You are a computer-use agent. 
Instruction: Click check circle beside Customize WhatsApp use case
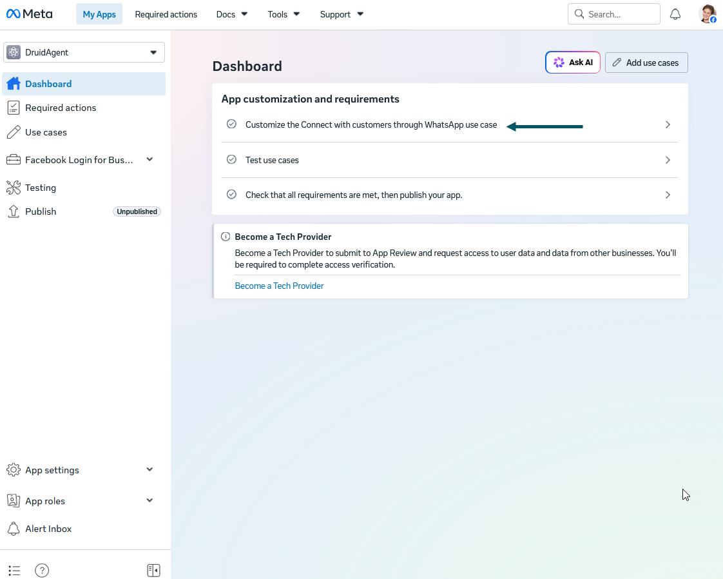click(231, 124)
